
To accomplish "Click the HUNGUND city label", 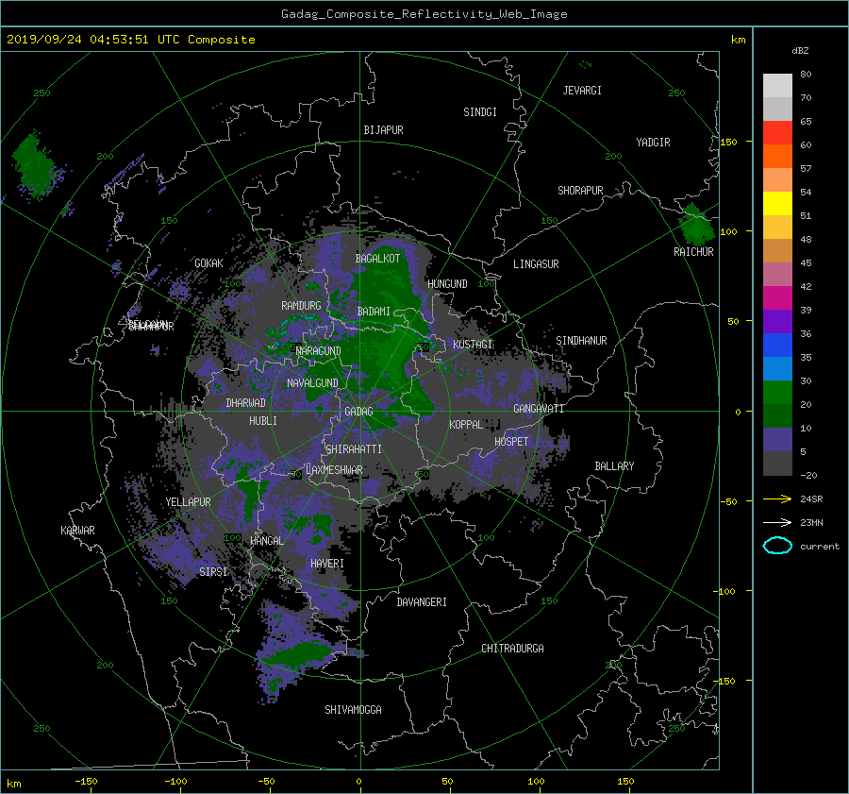I will pos(447,284).
